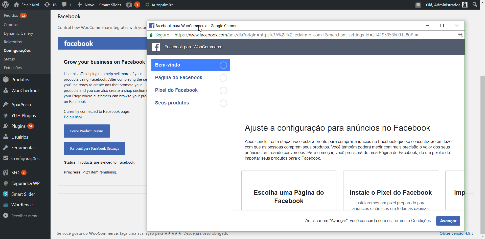Click the Aparência paintbrush icon
This screenshot has width=485, height=239.
click(6, 104)
